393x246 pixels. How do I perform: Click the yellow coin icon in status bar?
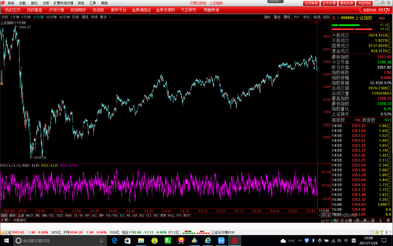tap(377, 232)
